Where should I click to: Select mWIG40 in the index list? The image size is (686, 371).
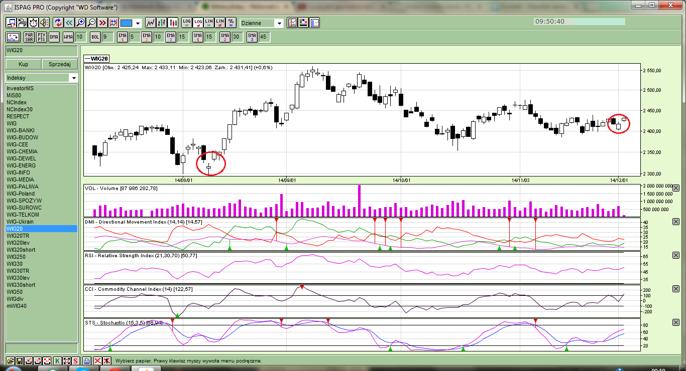(x=16, y=306)
